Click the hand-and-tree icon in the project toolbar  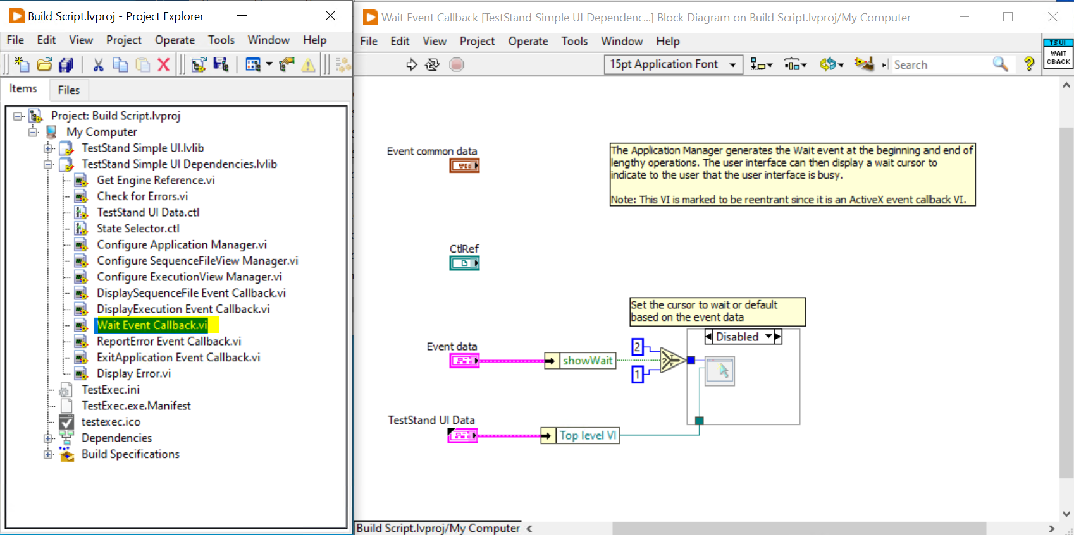coord(287,64)
